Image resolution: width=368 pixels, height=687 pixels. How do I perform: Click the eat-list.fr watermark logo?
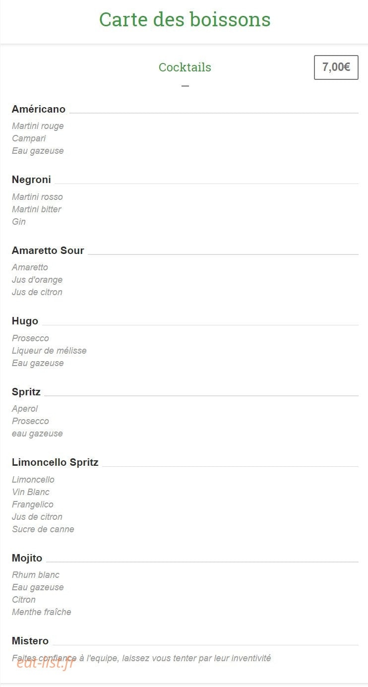click(x=45, y=662)
